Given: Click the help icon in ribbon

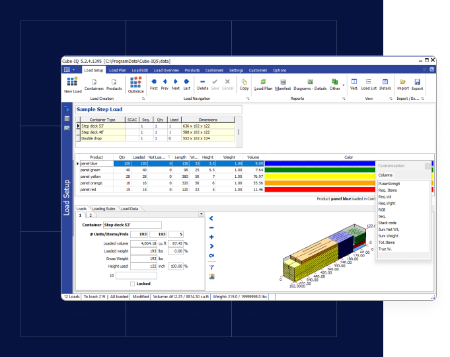Looking at the screenshot, I should tap(432, 69).
